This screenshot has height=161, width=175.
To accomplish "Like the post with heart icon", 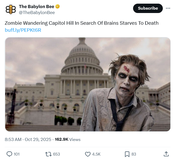I will tap(88, 154).
